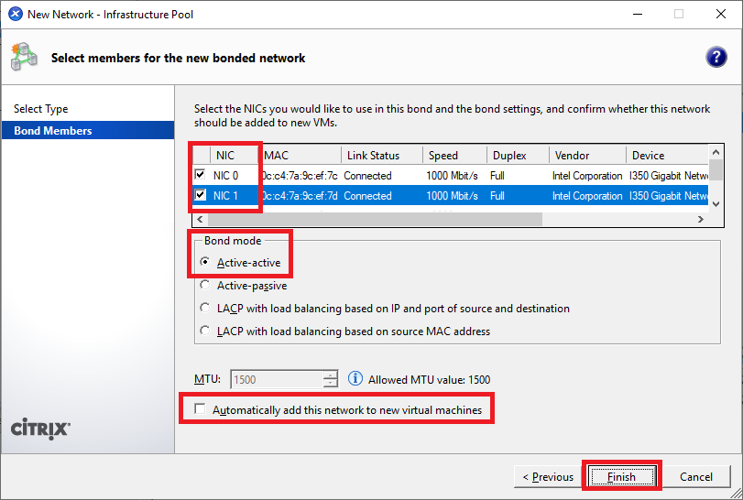
Task: Enable automatically add network to new VMs
Action: [201, 410]
